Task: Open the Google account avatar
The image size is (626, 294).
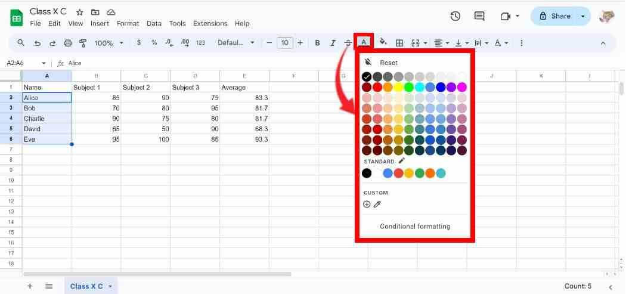Action: click(606, 16)
